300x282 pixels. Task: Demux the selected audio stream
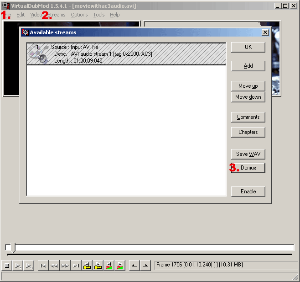point(248,168)
